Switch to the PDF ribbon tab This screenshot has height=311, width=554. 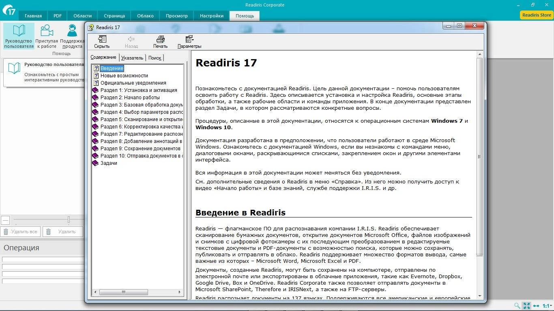pyautogui.click(x=58, y=16)
